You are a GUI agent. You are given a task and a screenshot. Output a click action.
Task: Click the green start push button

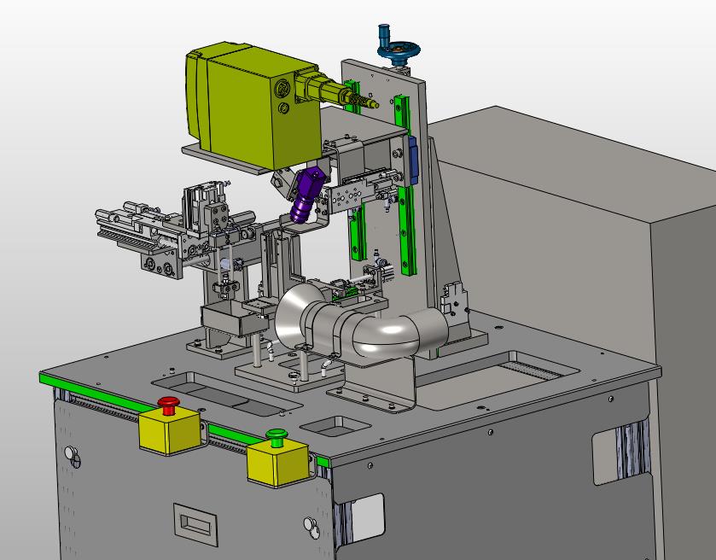[277, 438]
